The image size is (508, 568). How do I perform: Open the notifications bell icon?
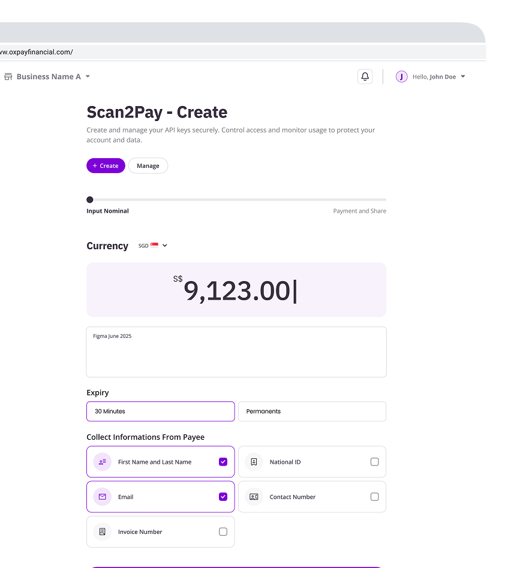click(x=365, y=77)
